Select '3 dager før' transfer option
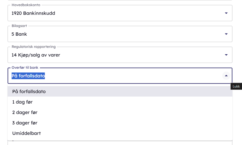This screenshot has width=242, height=145. (x=25, y=123)
